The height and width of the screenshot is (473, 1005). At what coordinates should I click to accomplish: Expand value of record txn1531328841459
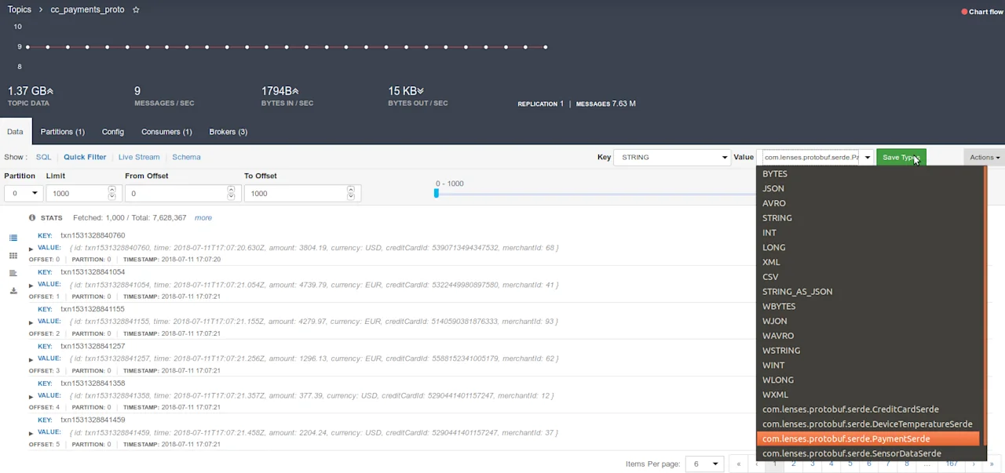click(31, 433)
